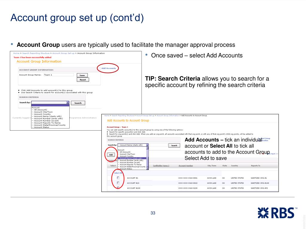Click slide page number 33
The width and height of the screenshot is (306, 229).
(x=153, y=213)
